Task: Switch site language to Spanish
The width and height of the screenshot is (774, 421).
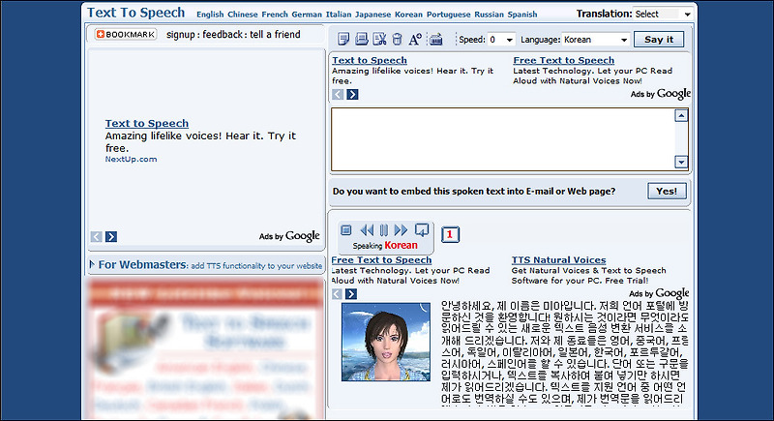Action: (x=522, y=15)
